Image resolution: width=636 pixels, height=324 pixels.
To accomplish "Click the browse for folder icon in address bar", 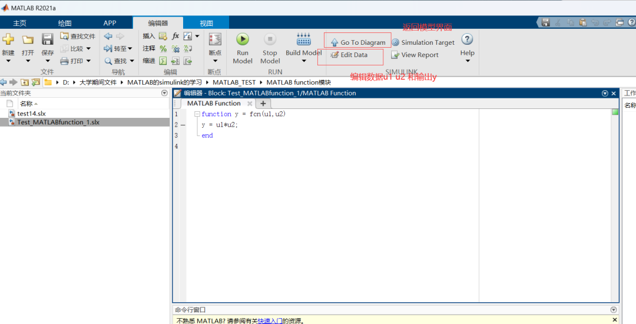I will tap(36, 82).
